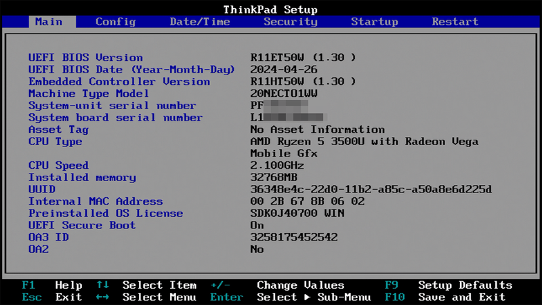This screenshot has width=542, height=305.
Task: Select the Installed memory label
Action: pos(82,178)
